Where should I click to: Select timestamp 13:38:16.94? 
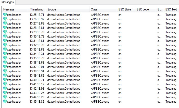coord(37,71)
